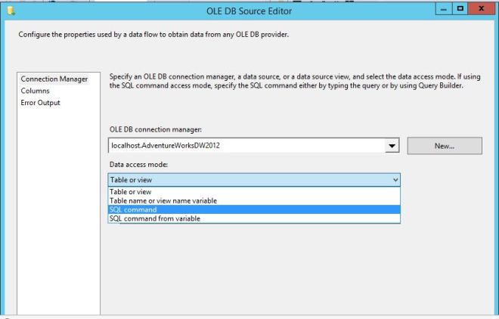Image resolution: width=499 pixels, height=319 pixels.
Task: Expand the OLE DB connection manager arrow
Action: coord(392,147)
